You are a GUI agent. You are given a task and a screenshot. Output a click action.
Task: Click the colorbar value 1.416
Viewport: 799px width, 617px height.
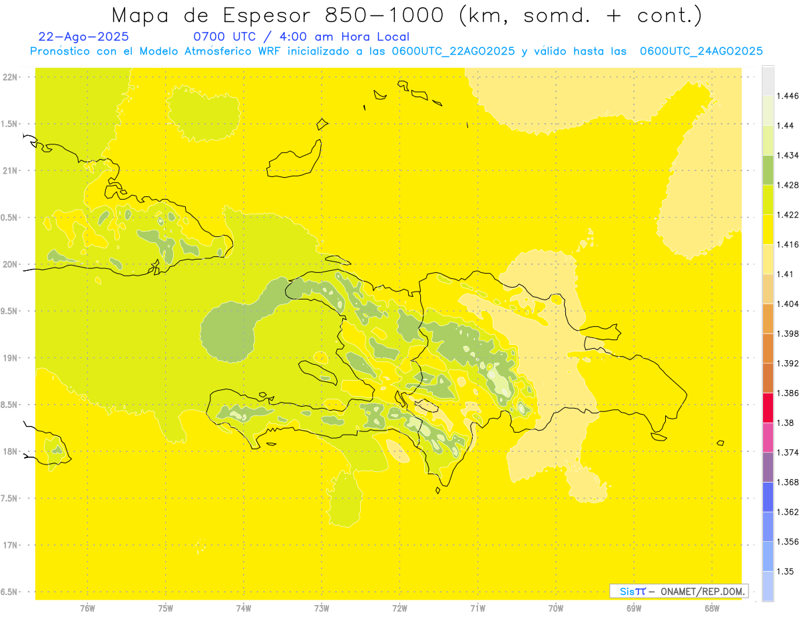[x=788, y=244]
